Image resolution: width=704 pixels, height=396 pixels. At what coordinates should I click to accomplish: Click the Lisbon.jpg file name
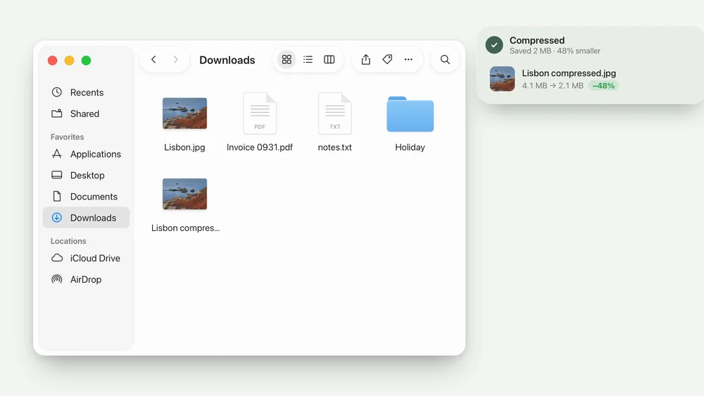[x=184, y=147]
